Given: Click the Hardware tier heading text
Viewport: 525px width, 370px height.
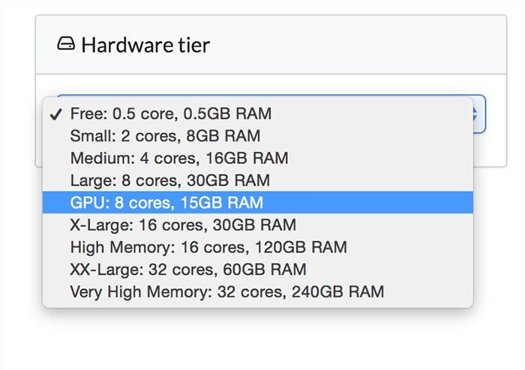Looking at the screenshot, I should click(x=145, y=45).
